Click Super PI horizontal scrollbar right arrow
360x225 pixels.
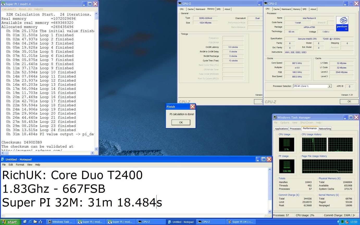[x=92, y=153]
